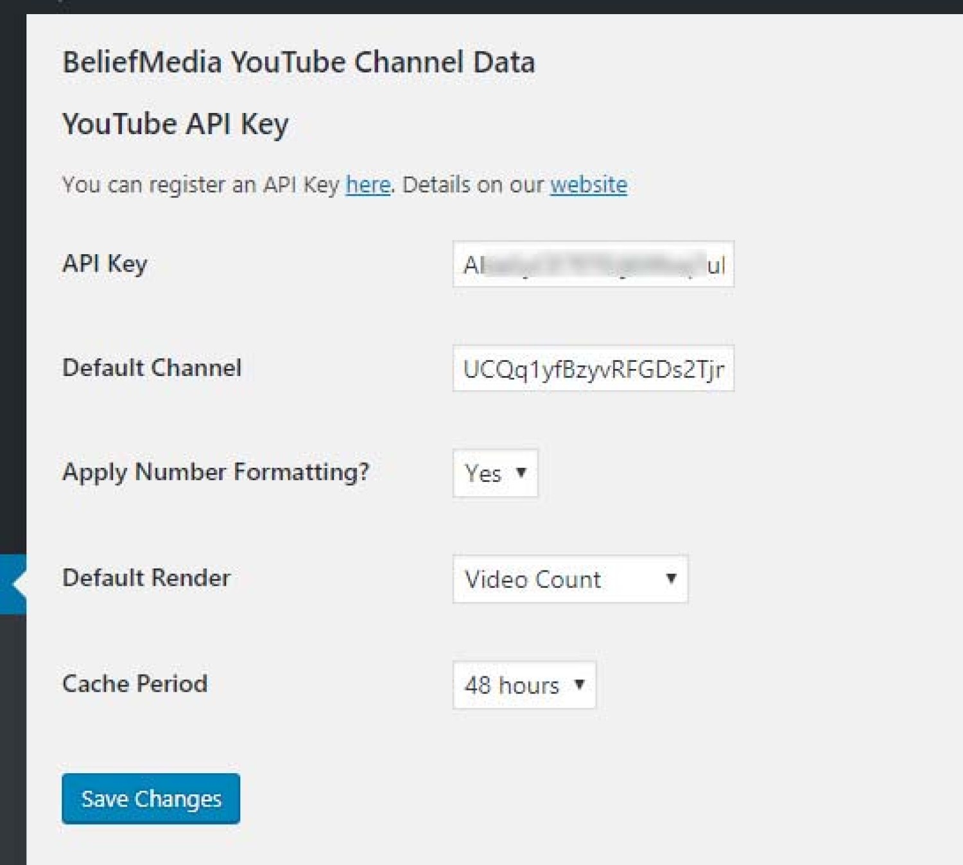The image size is (963, 865).
Task: Click the 'API Key' field label
Action: [105, 264]
